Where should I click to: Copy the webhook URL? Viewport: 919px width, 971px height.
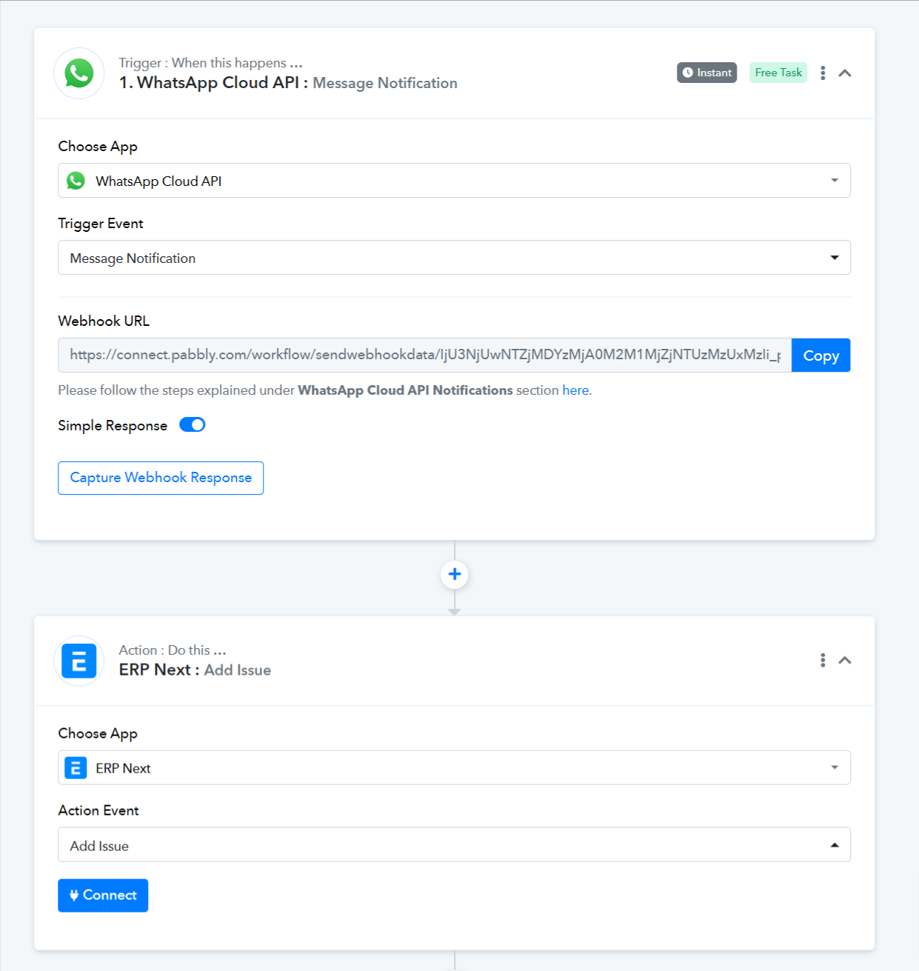click(x=821, y=356)
